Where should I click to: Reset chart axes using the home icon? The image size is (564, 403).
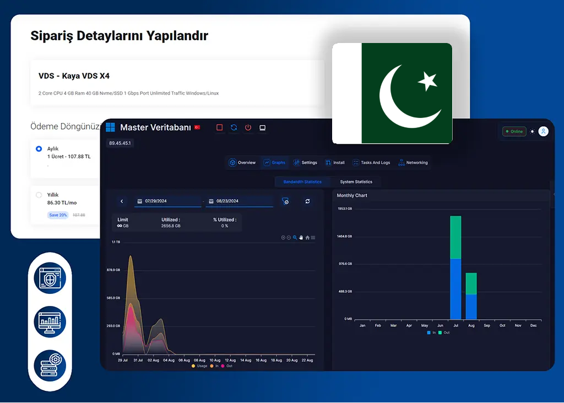(307, 238)
